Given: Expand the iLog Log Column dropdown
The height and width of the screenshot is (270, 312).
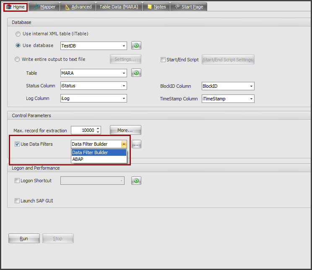Looking at the screenshot, I should coord(124,98).
